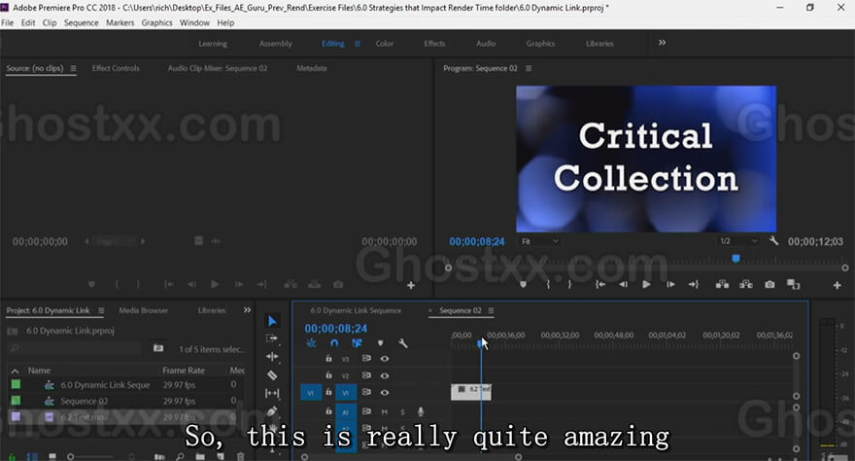The image size is (855, 461).
Task: Click the Extract button in Program monitor
Action: (x=746, y=284)
